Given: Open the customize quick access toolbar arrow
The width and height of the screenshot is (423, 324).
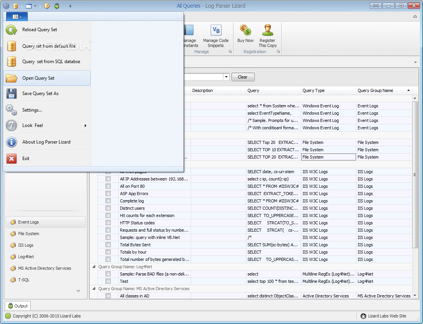Looking at the screenshot, I should [70, 6].
